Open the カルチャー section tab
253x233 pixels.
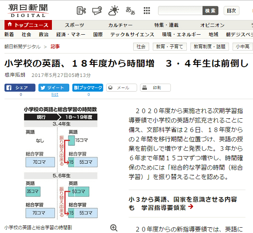pyautogui.click(x=120, y=25)
